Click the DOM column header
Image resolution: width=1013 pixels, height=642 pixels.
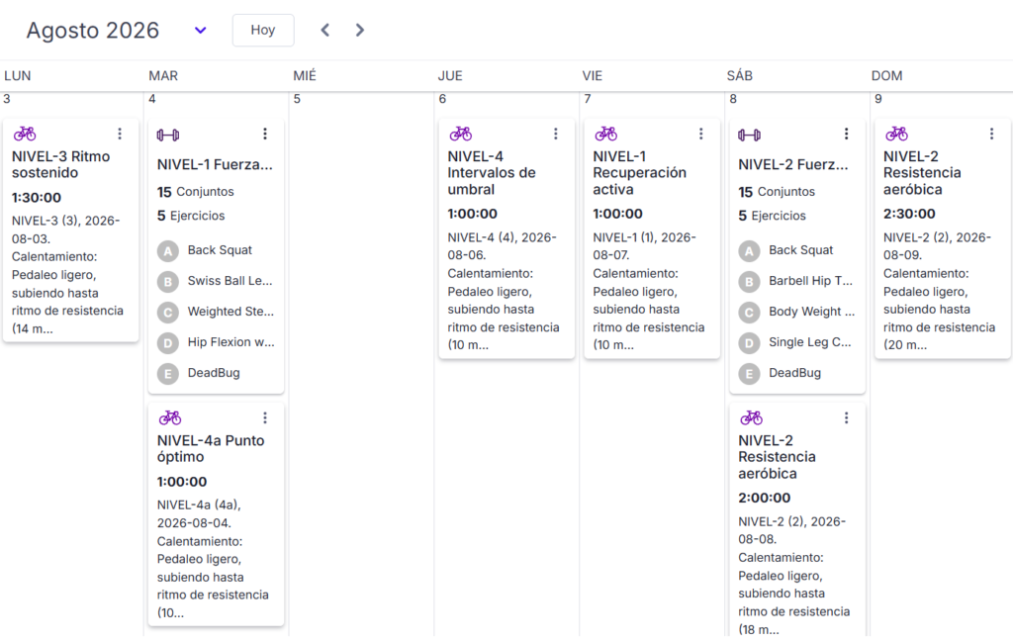pyautogui.click(x=887, y=75)
